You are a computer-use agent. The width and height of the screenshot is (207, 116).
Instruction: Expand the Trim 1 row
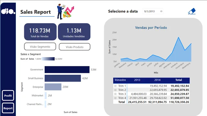coord(115,86)
